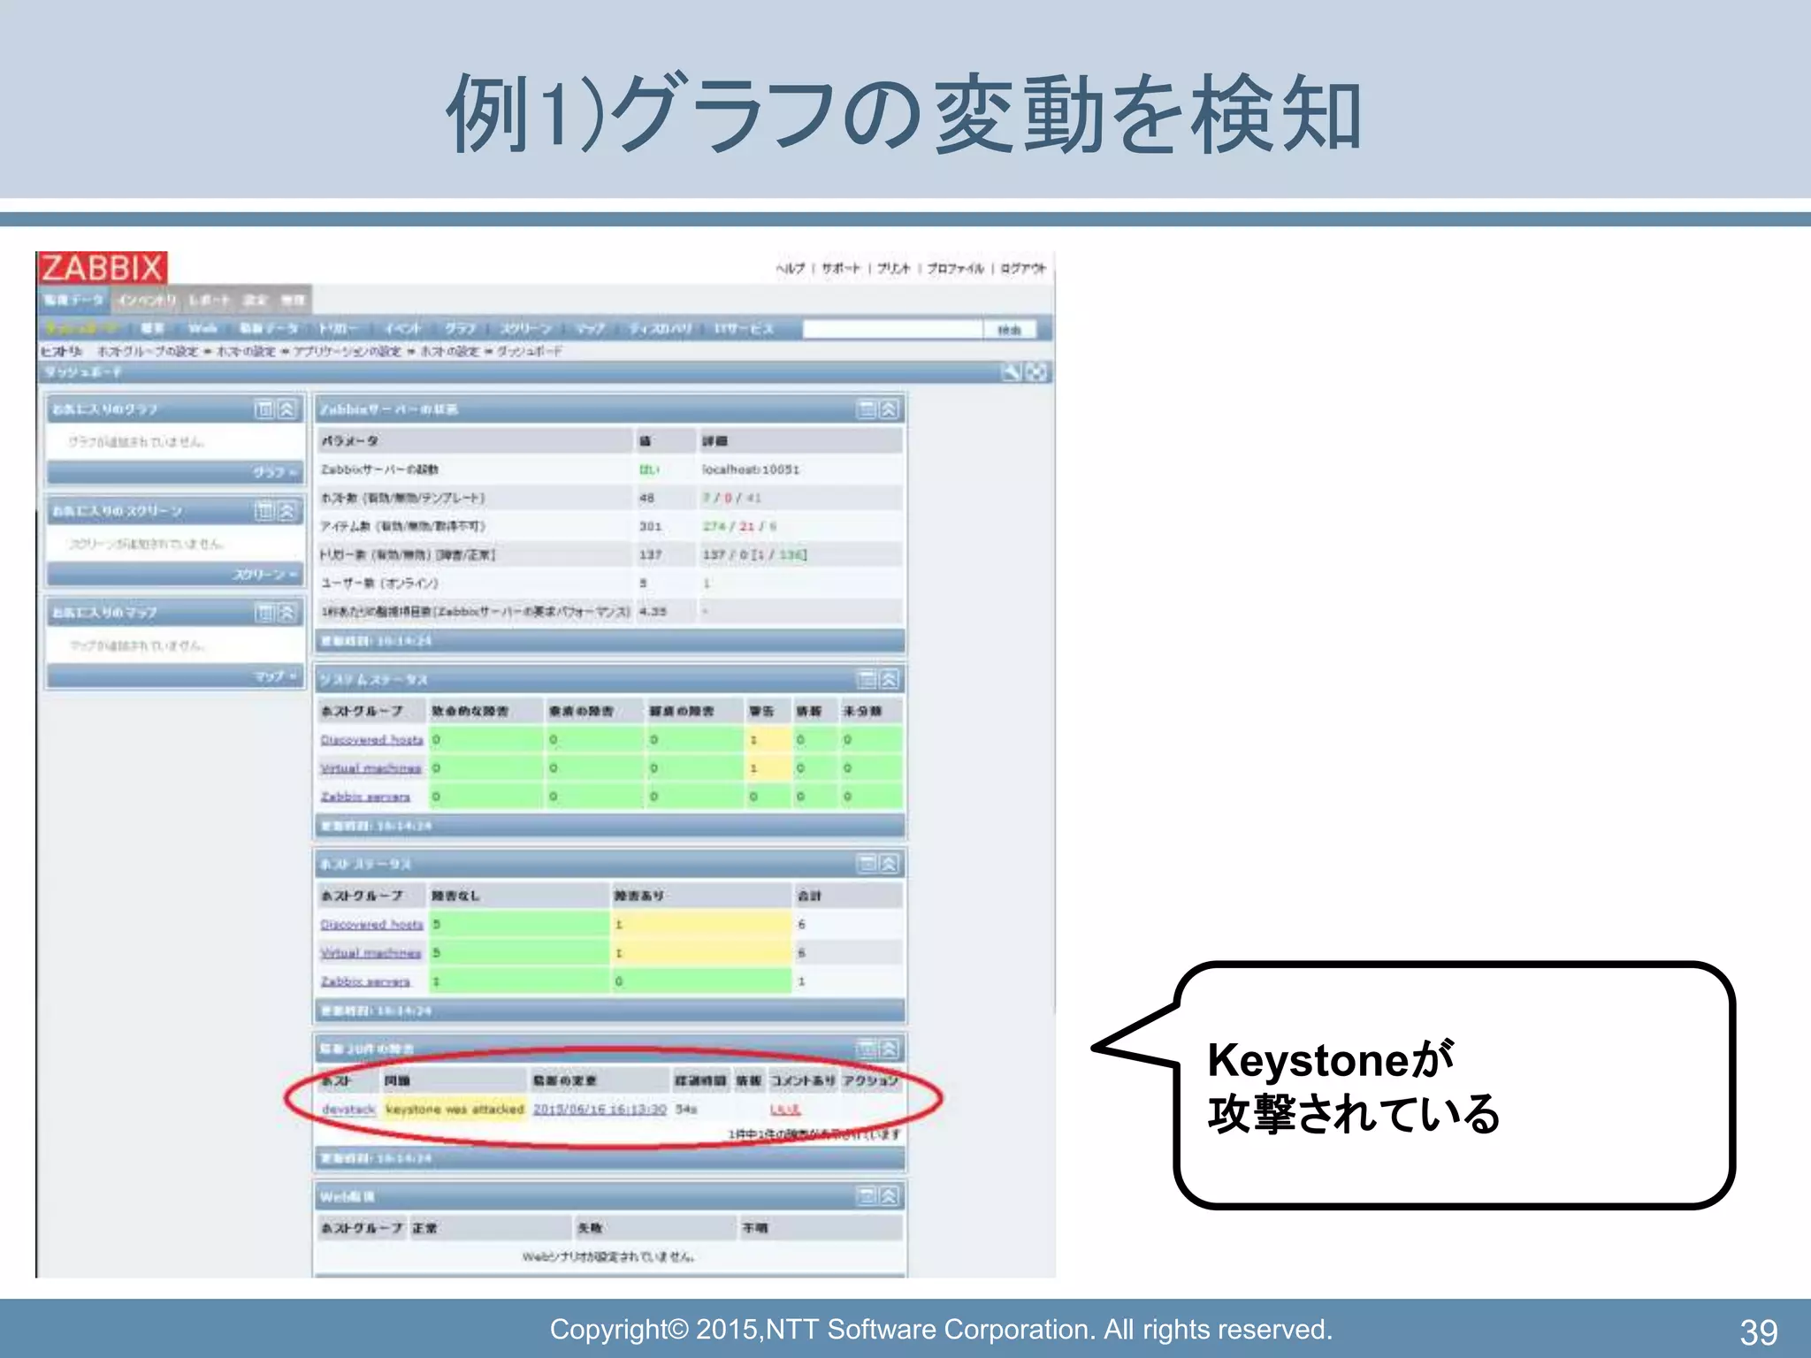Open the スクリーン submenu item
The height and width of the screenshot is (1358, 1811).
pos(526,328)
